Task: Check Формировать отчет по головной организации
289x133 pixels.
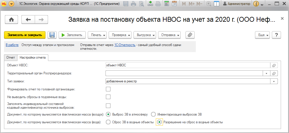Action: (108, 89)
